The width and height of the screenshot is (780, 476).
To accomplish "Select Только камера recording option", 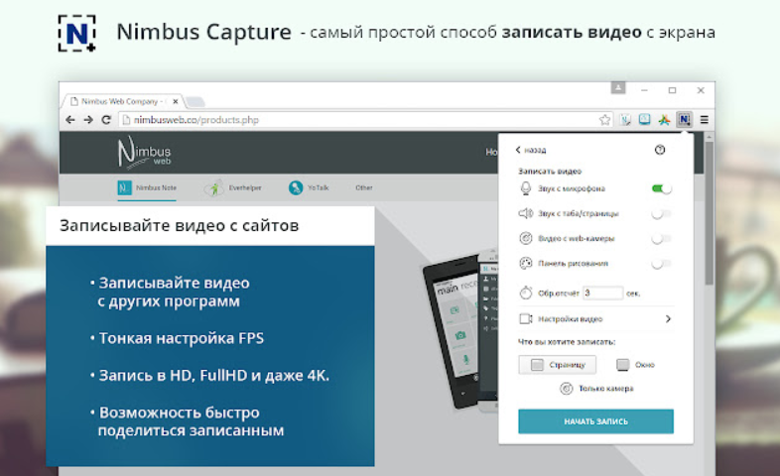I will (x=596, y=389).
